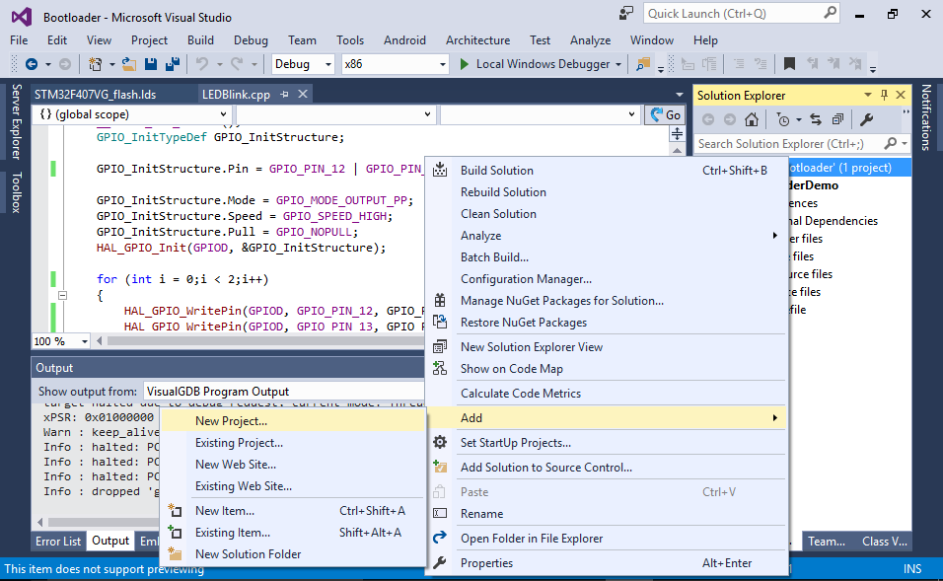Click the Solution Explorer Home icon
This screenshot has width=943, height=581.
(x=752, y=119)
